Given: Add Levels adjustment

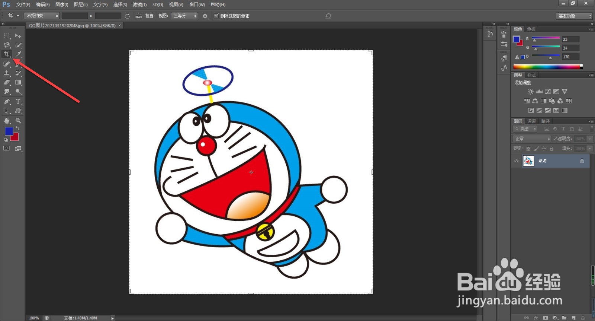Looking at the screenshot, I should [539, 92].
